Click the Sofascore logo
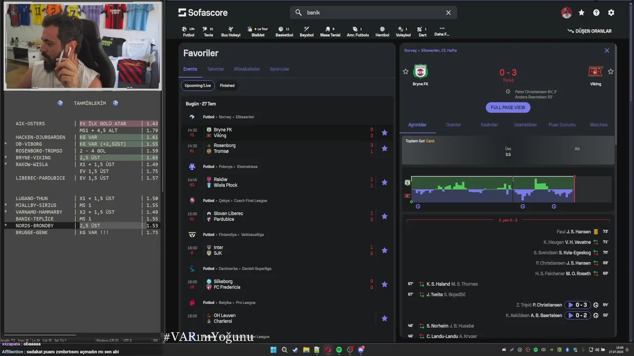This screenshot has width=634, height=356. pyautogui.click(x=203, y=12)
